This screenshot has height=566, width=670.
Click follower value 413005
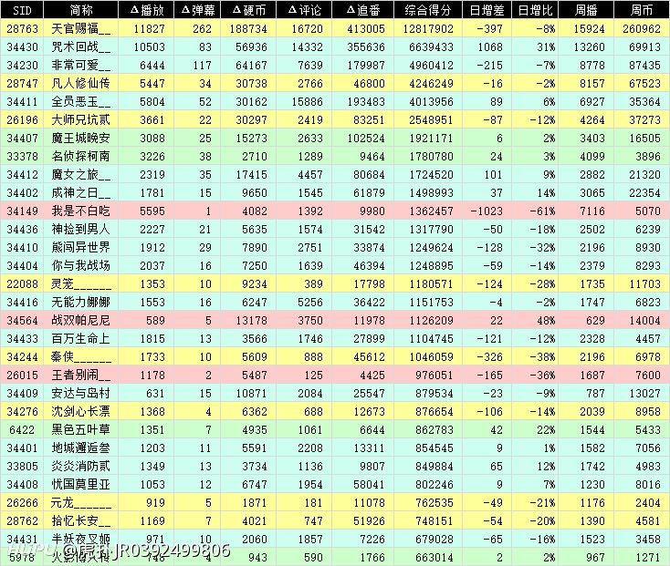(366, 29)
